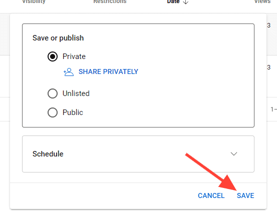Click the Unlisted option label text
Screen dimensions: 277x222
pyautogui.click(x=76, y=93)
